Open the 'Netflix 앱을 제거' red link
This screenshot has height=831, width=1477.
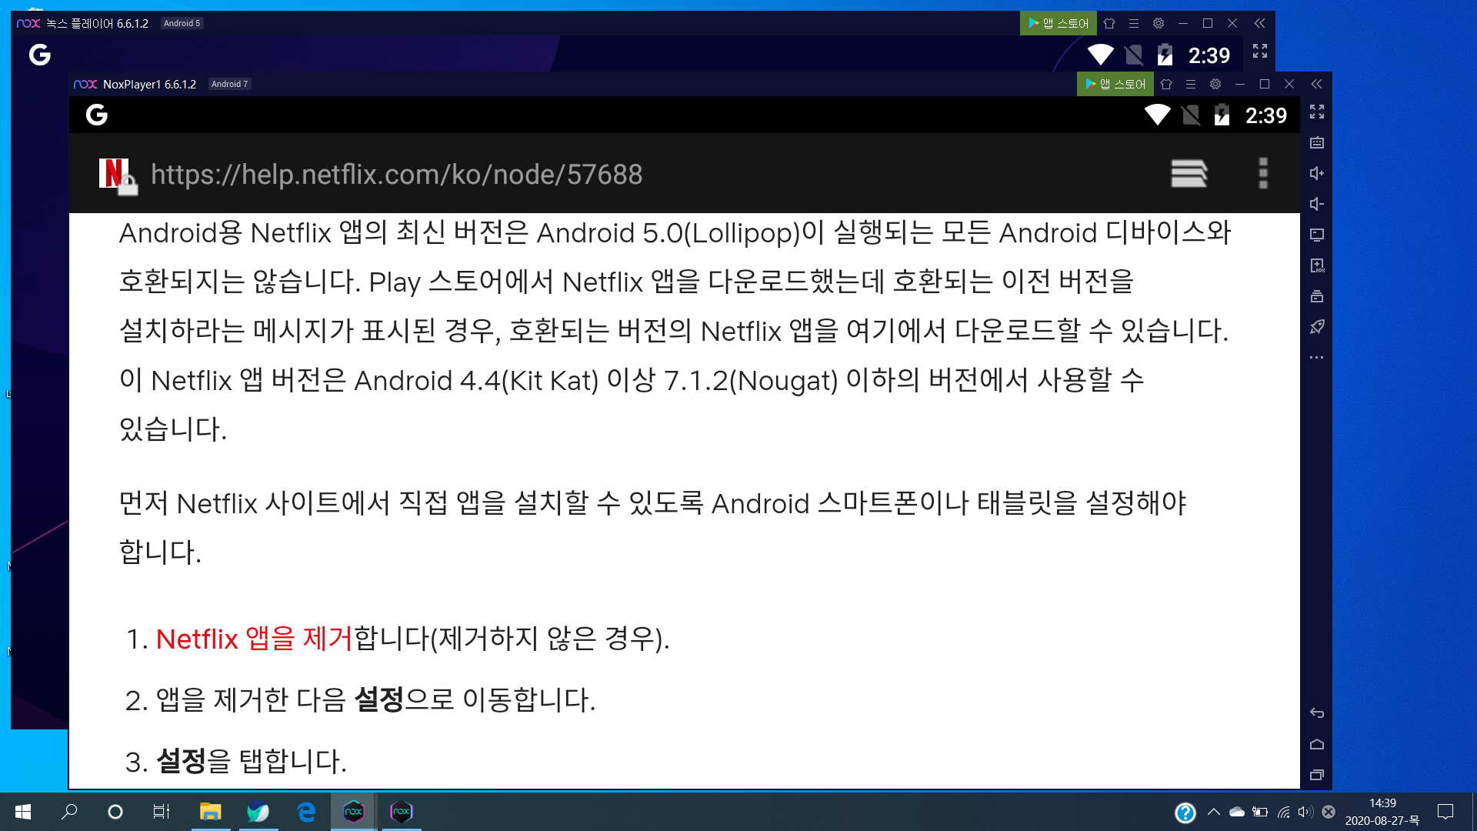[254, 639]
